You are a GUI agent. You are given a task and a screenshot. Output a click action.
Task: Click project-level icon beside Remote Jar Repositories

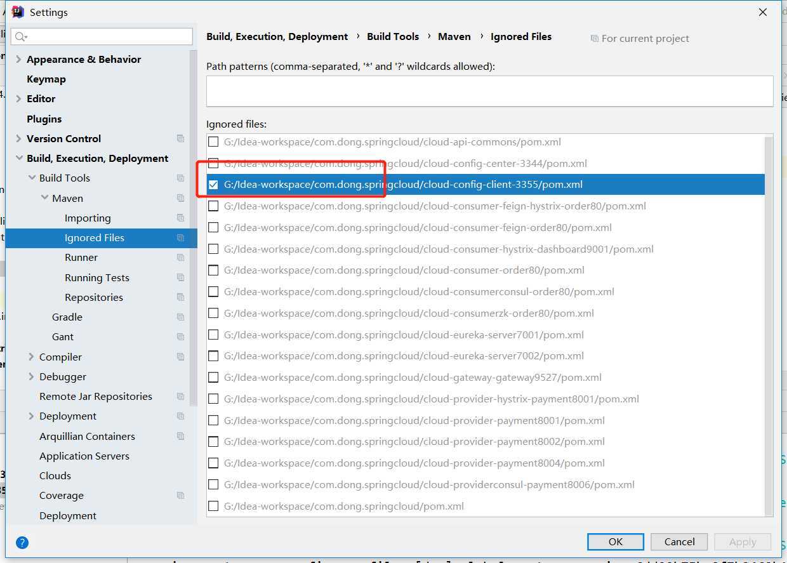pyautogui.click(x=181, y=396)
